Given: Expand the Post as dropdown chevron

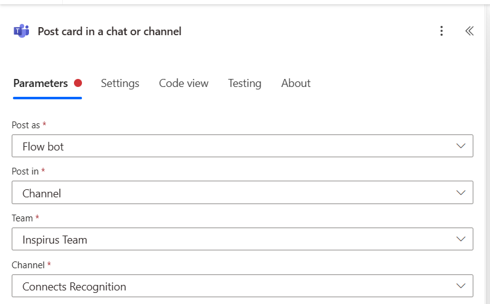Looking at the screenshot, I should (x=460, y=146).
